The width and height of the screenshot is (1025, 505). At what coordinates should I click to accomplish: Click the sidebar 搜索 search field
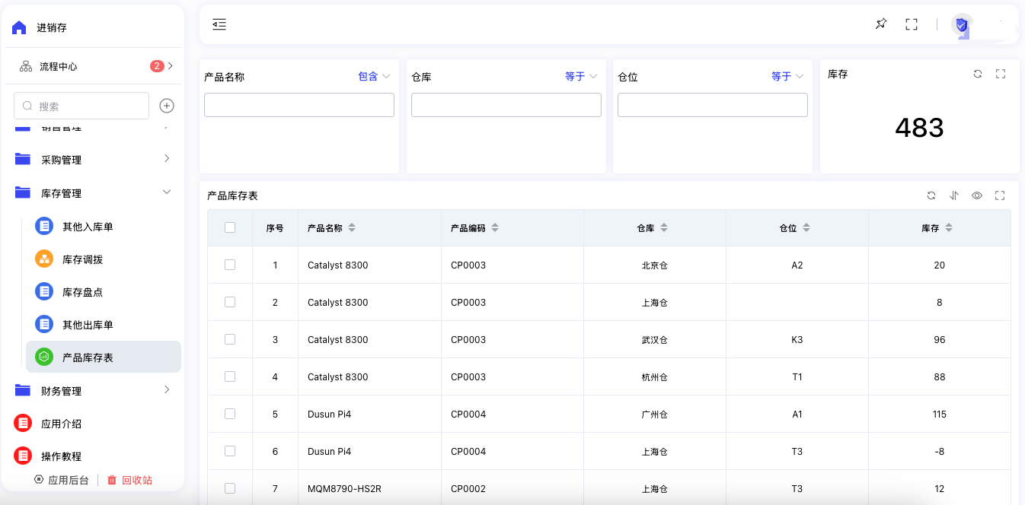click(81, 106)
